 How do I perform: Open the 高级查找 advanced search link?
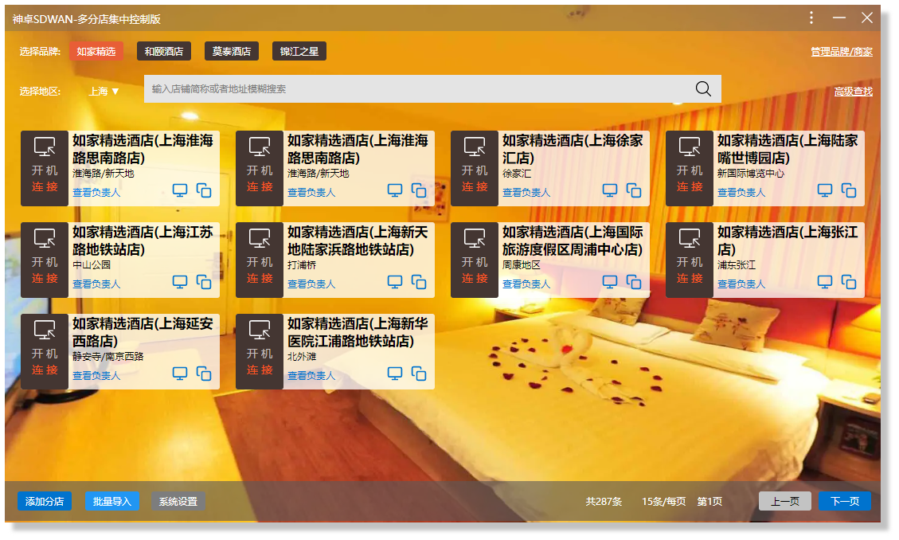[x=853, y=92]
